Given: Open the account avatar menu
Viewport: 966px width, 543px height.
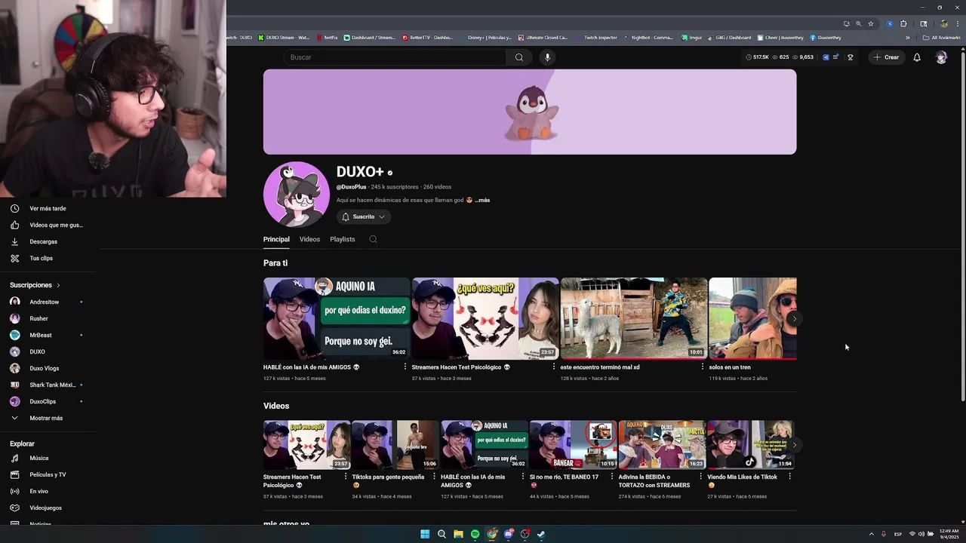Looking at the screenshot, I should (941, 57).
